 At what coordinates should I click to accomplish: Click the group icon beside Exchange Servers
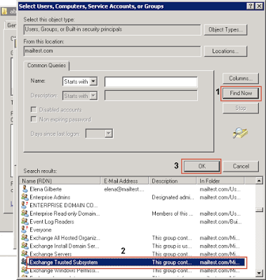tap(25, 254)
